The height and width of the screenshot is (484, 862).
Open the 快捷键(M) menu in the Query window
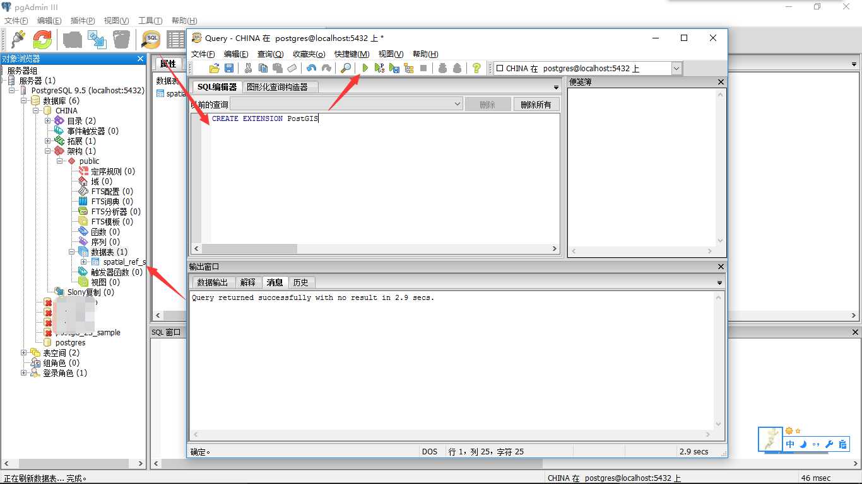click(x=351, y=54)
